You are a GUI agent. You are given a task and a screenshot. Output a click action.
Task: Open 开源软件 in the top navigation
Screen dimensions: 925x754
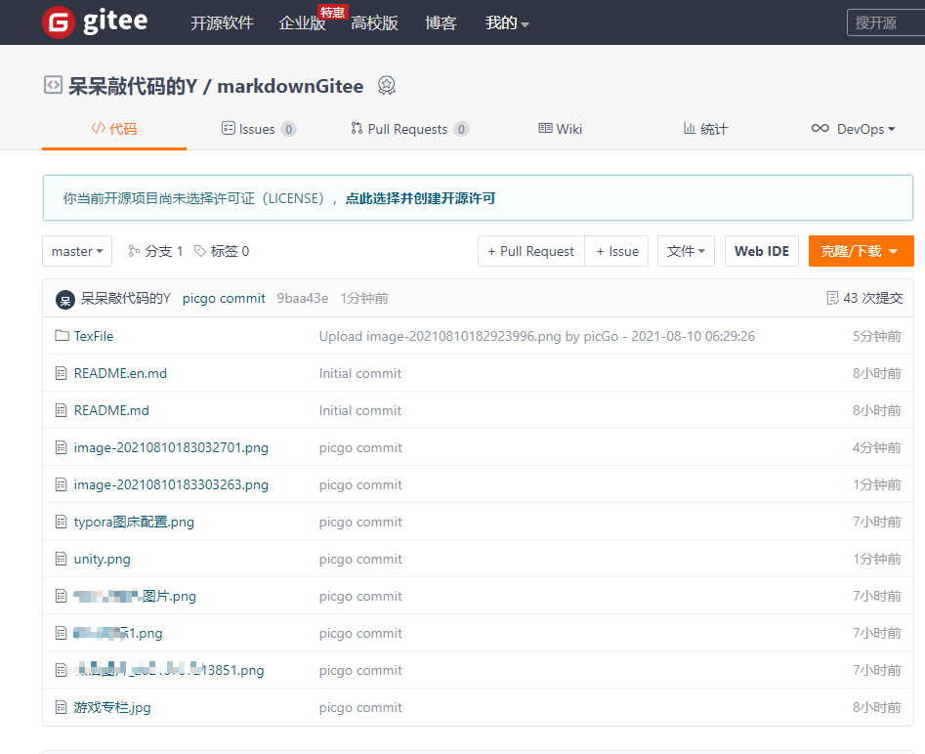(222, 23)
